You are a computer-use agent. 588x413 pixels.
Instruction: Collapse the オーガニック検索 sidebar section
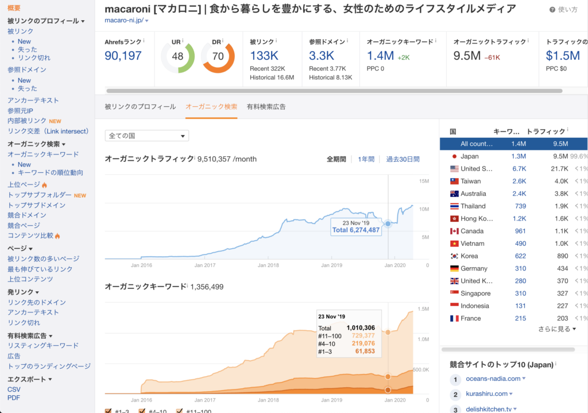point(64,144)
